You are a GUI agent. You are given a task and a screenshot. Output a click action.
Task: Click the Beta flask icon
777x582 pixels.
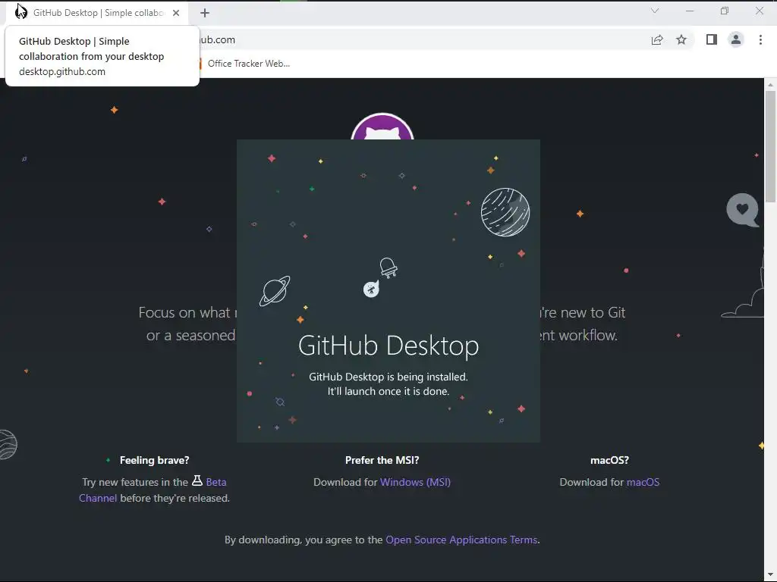point(197,480)
